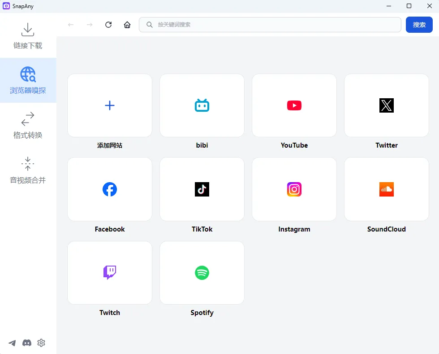
Task: Focus the keyword search field
Action: coord(270,25)
